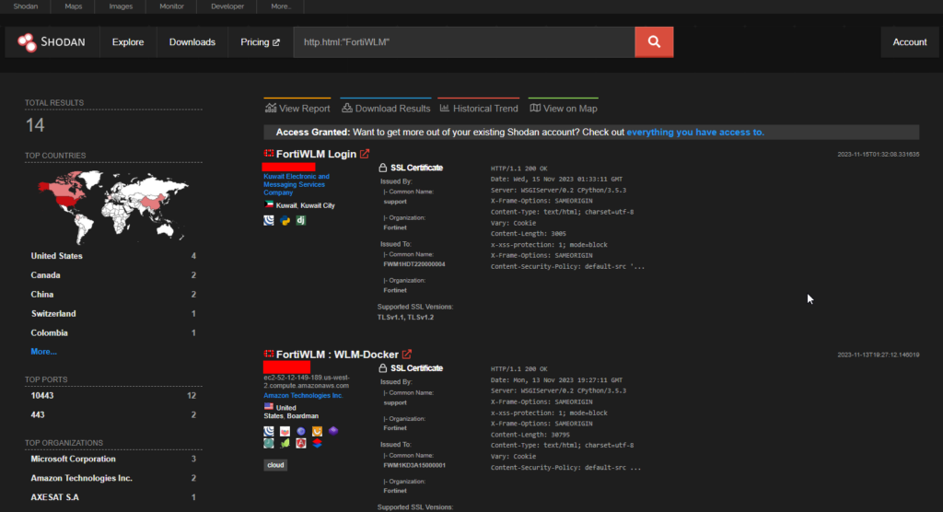
Task: Filter by Switzerland country
Action: coord(113,313)
